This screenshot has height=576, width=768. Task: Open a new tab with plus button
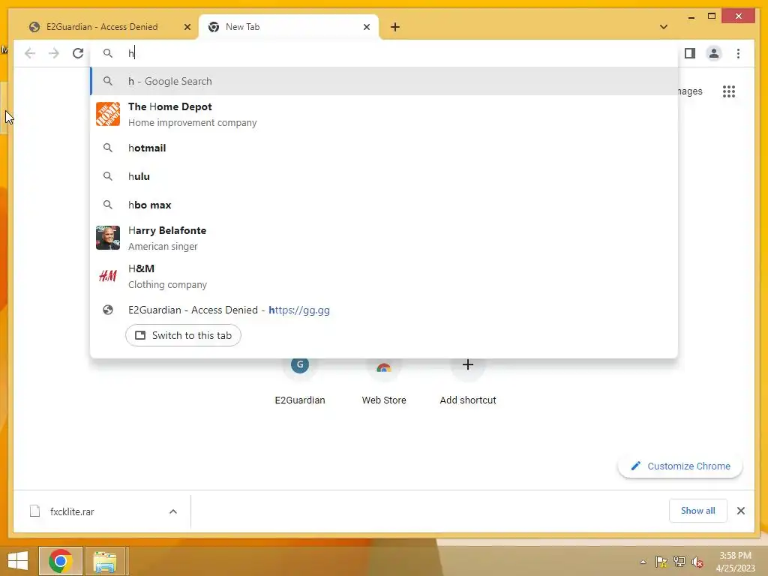tap(394, 27)
